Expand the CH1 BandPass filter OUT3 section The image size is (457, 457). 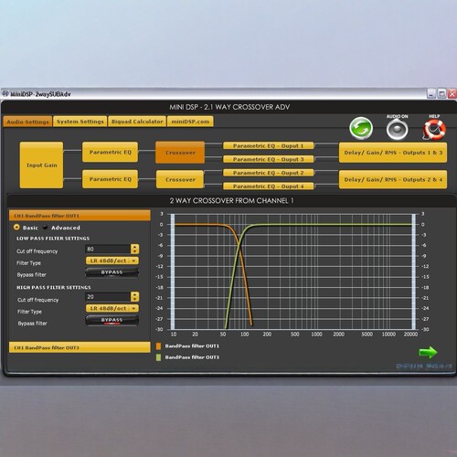pyautogui.click(x=80, y=347)
